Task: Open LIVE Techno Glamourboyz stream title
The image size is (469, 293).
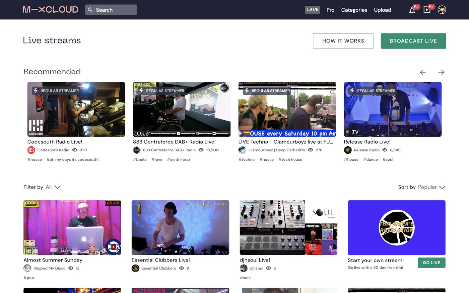Action: tap(286, 142)
